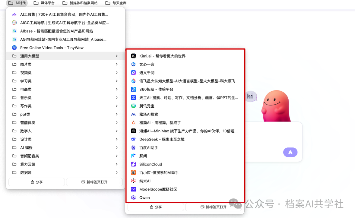Open the 橙篇AI bookmark entry
Image resolution: width=355 pixels, height=218 pixels.
(x=185, y=122)
